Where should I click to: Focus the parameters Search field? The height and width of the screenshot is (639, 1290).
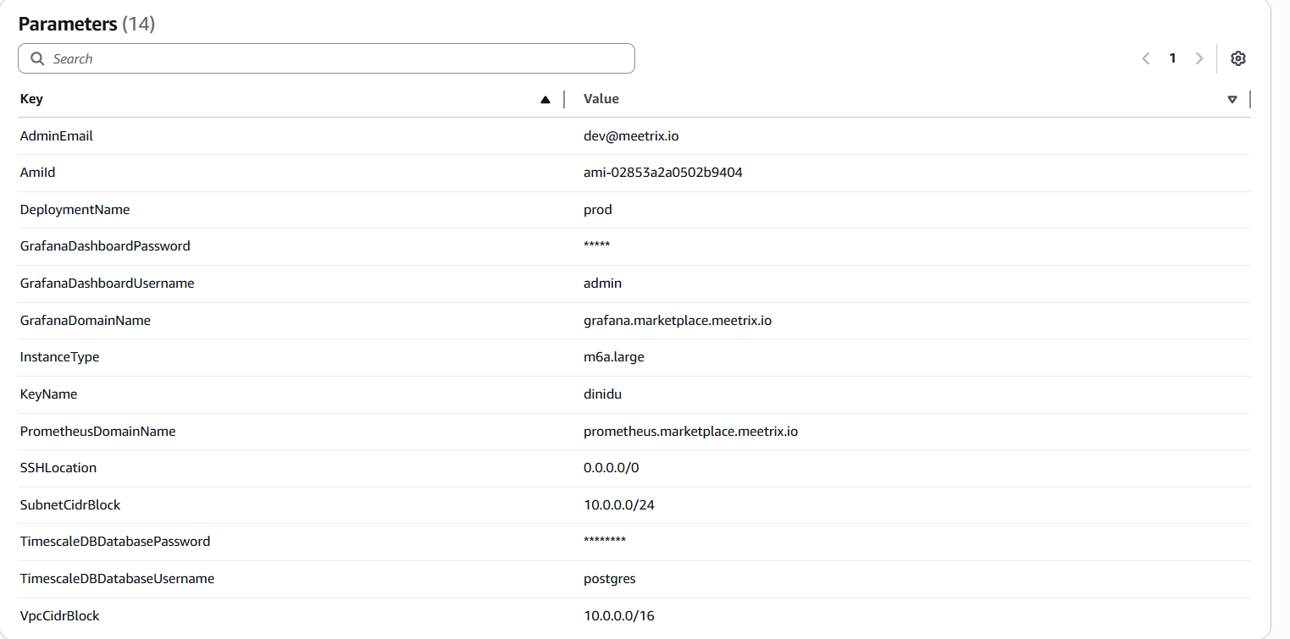pyautogui.click(x=339, y=58)
